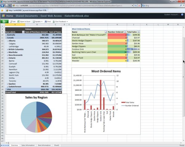
Task: Expand the Quebec group
Action: [x=8, y=84]
